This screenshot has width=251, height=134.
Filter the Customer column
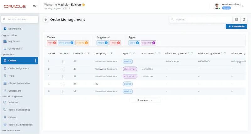(x=159, y=53)
